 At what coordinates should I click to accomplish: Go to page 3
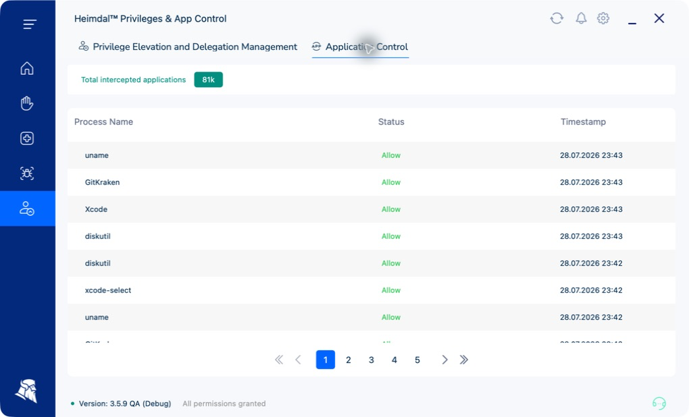tap(372, 360)
